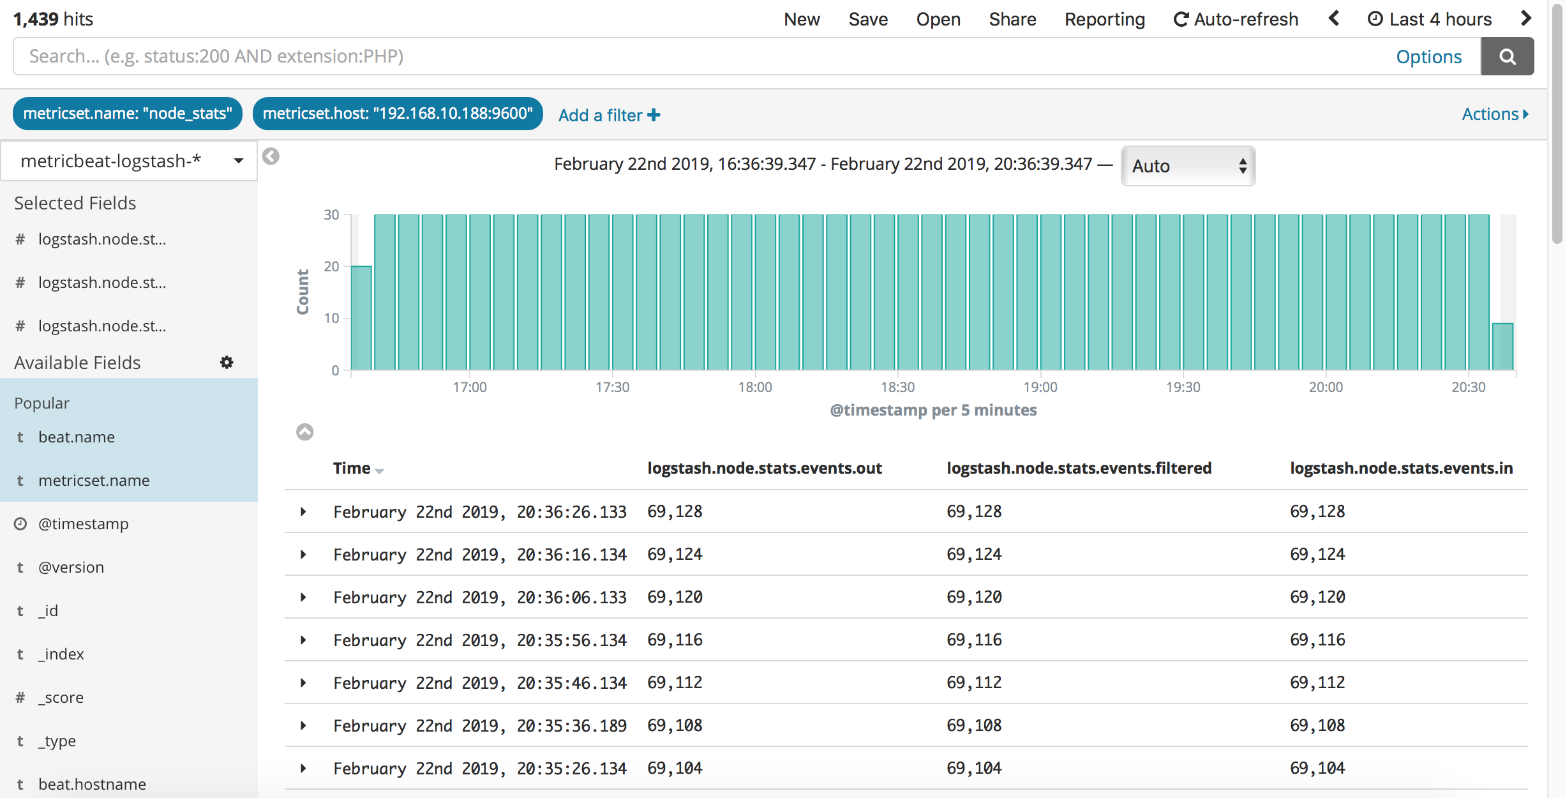
Task: Click the Open menu item
Action: (x=938, y=19)
